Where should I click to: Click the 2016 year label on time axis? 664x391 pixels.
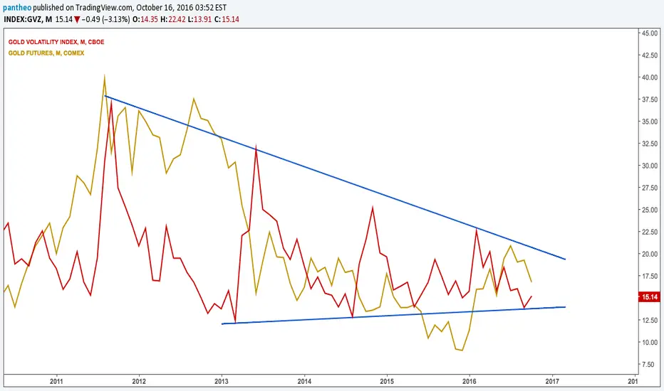pos(470,381)
